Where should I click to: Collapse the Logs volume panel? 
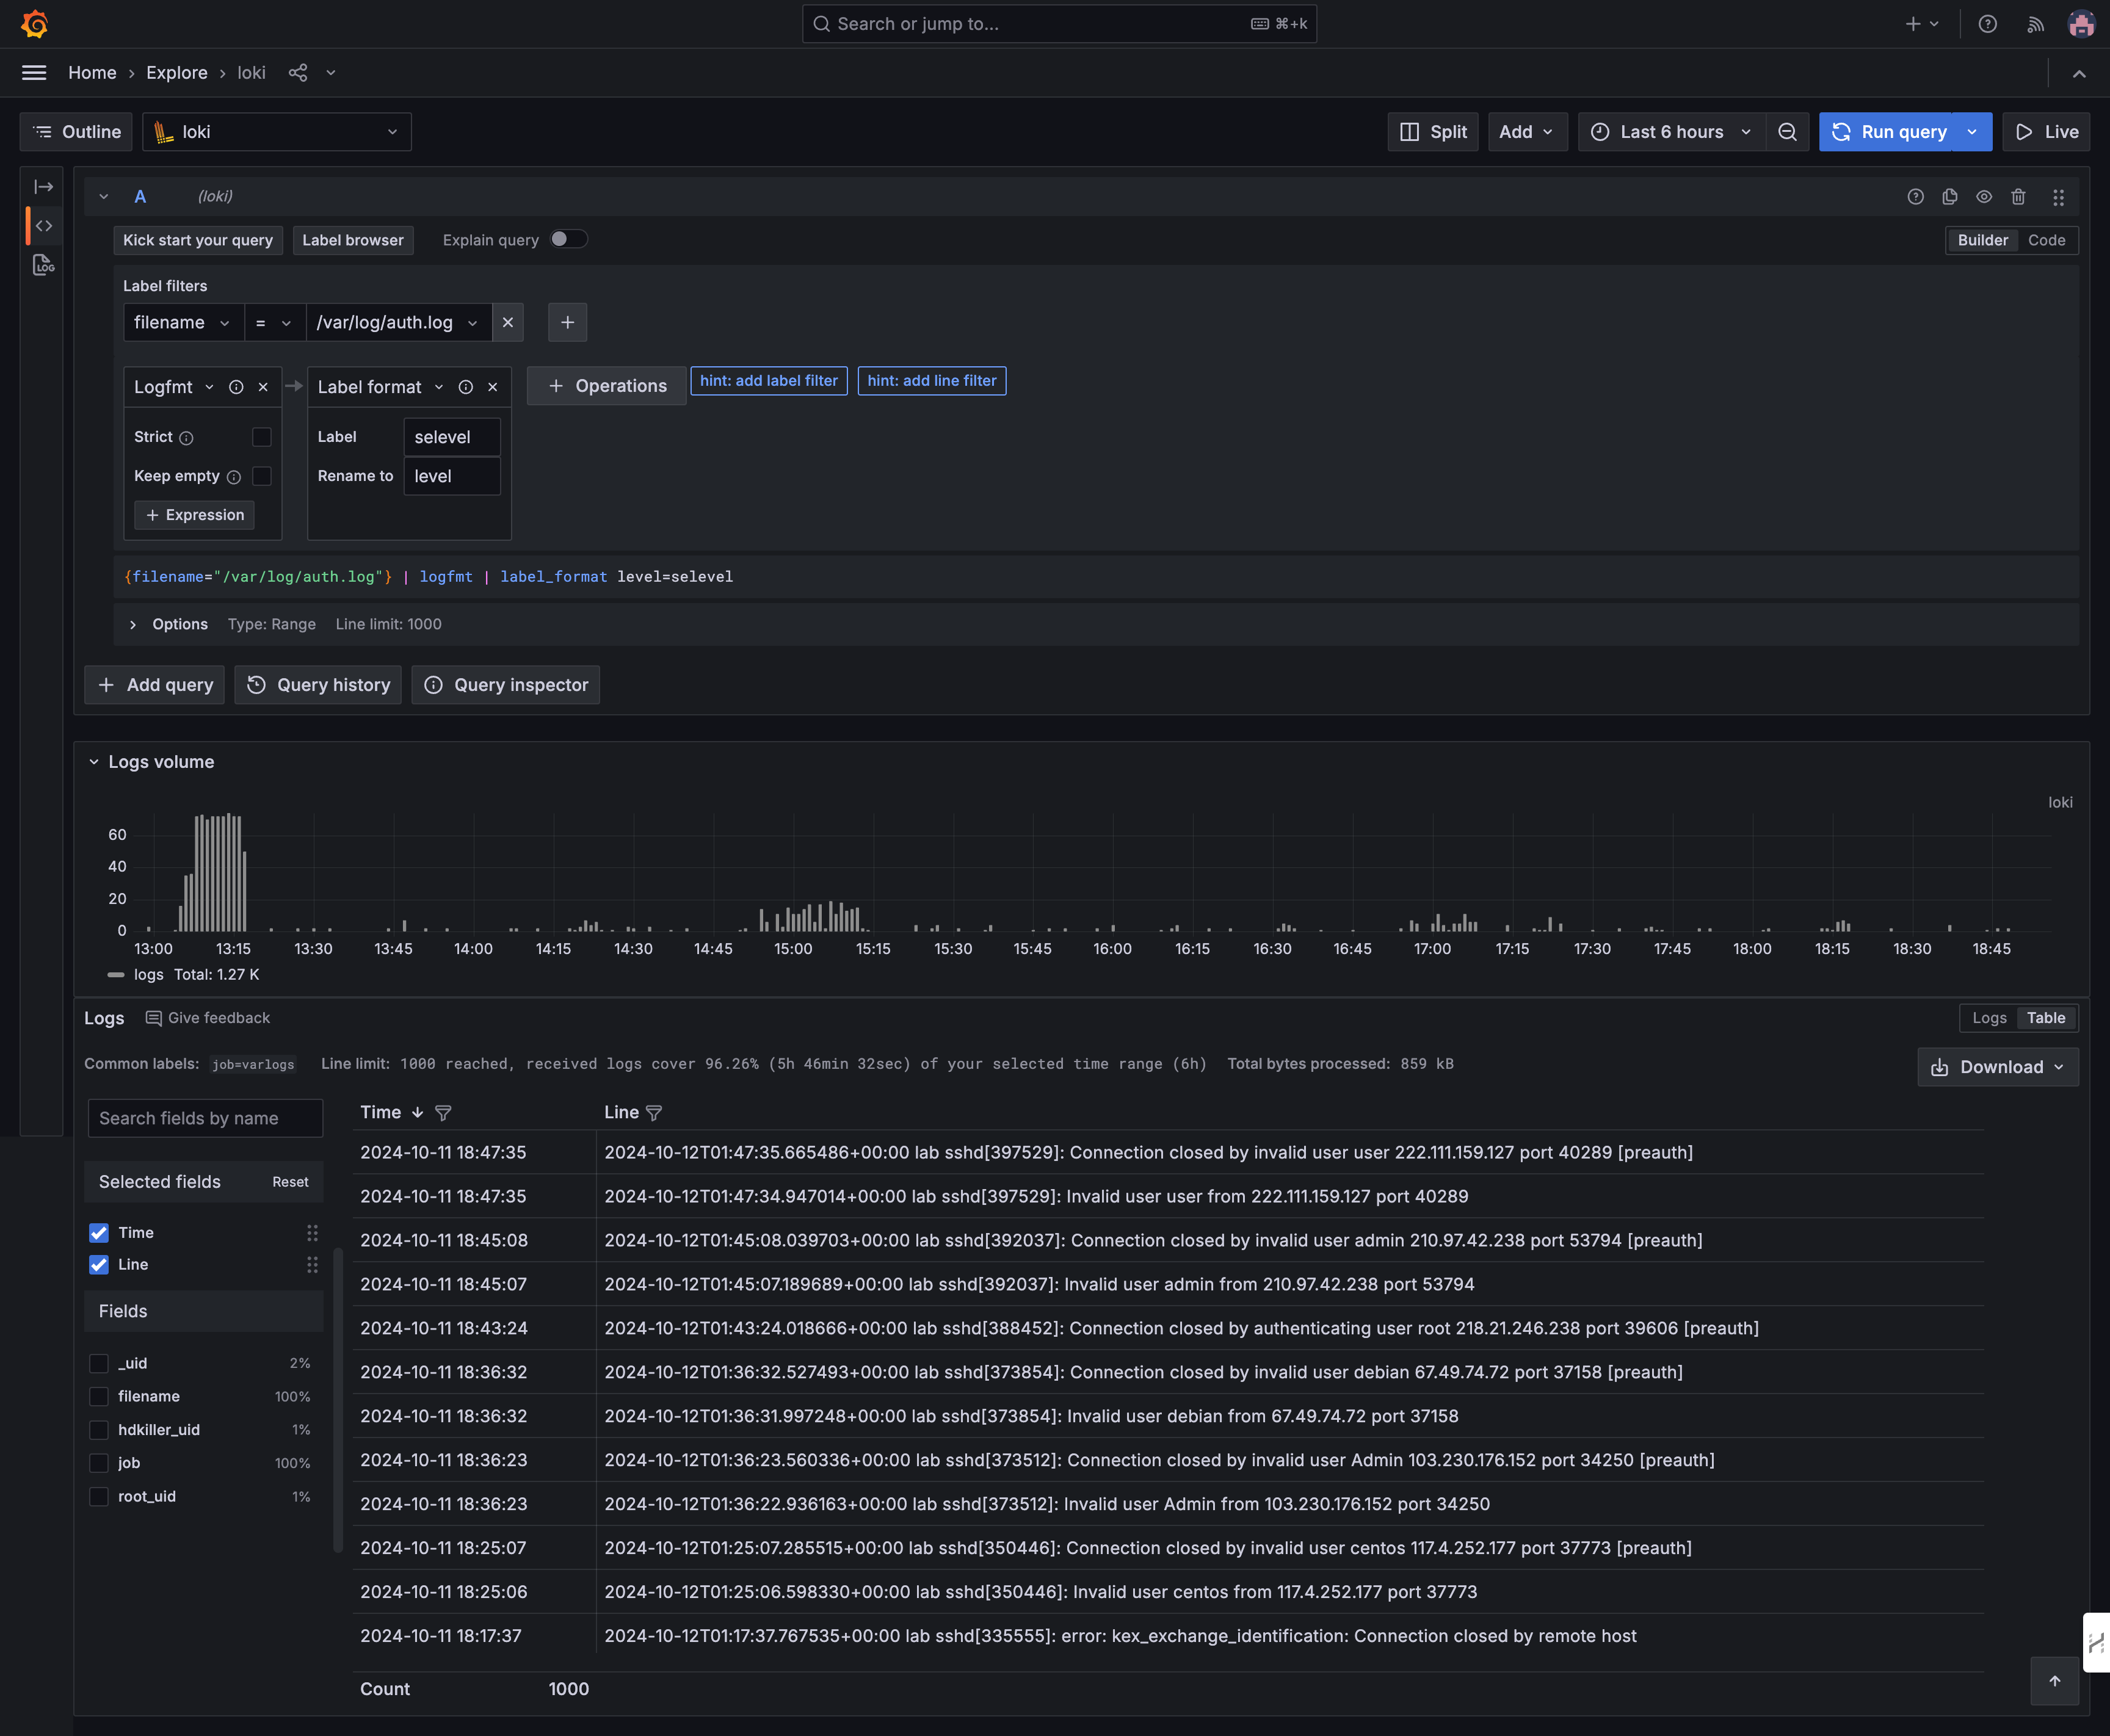(94, 762)
